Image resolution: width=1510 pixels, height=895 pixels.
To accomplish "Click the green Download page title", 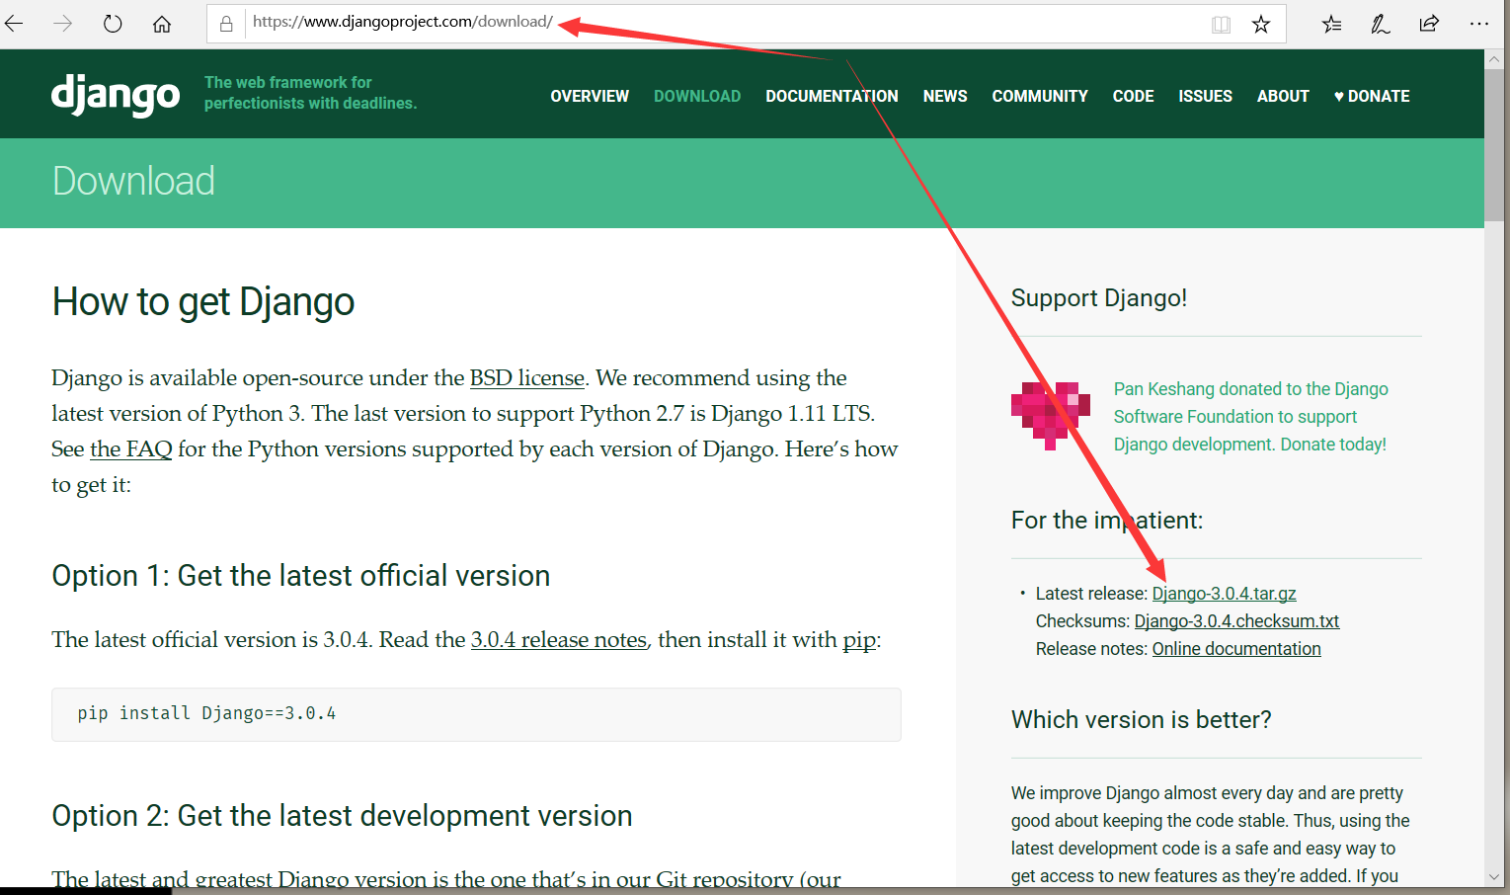I will pos(133,182).
